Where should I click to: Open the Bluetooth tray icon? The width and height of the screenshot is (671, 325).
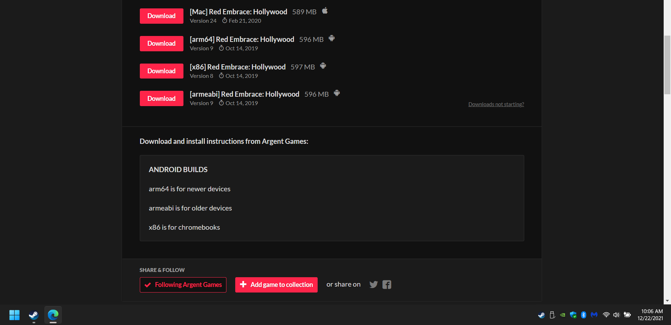coord(584,315)
